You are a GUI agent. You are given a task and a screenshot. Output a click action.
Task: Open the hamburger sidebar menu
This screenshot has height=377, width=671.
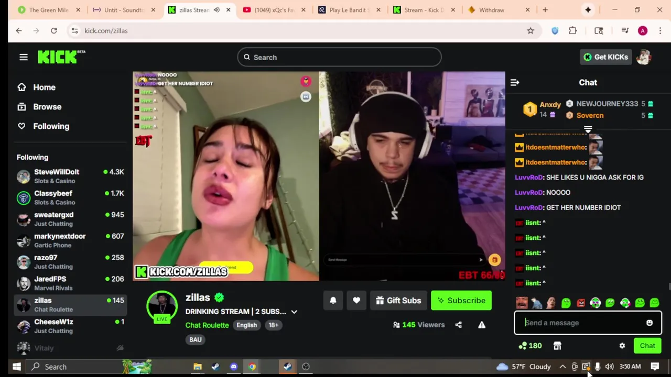23,57
